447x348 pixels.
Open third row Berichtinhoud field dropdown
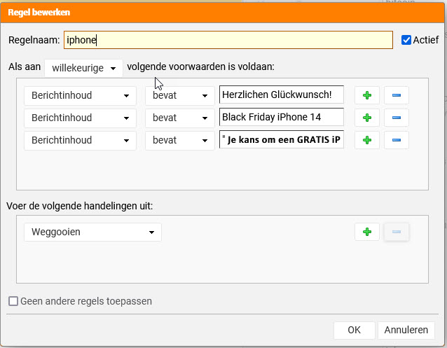click(x=80, y=140)
